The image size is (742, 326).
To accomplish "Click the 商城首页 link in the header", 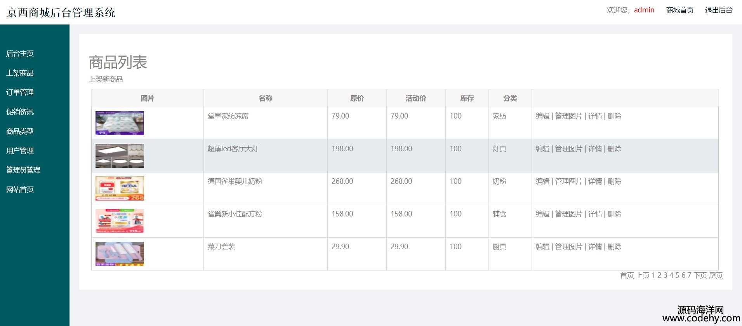I will tap(679, 10).
